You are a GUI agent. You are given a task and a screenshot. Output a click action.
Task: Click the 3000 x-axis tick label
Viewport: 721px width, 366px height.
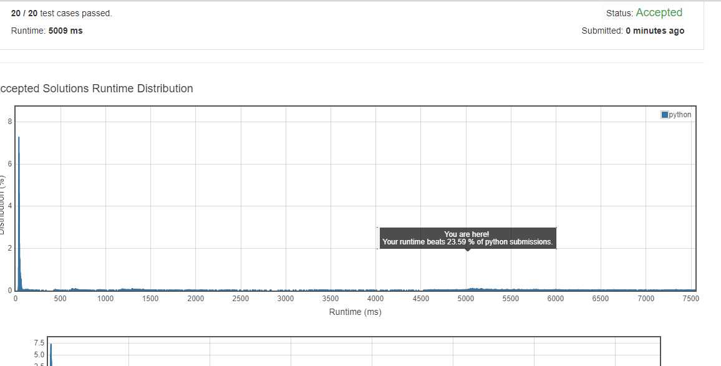point(286,299)
